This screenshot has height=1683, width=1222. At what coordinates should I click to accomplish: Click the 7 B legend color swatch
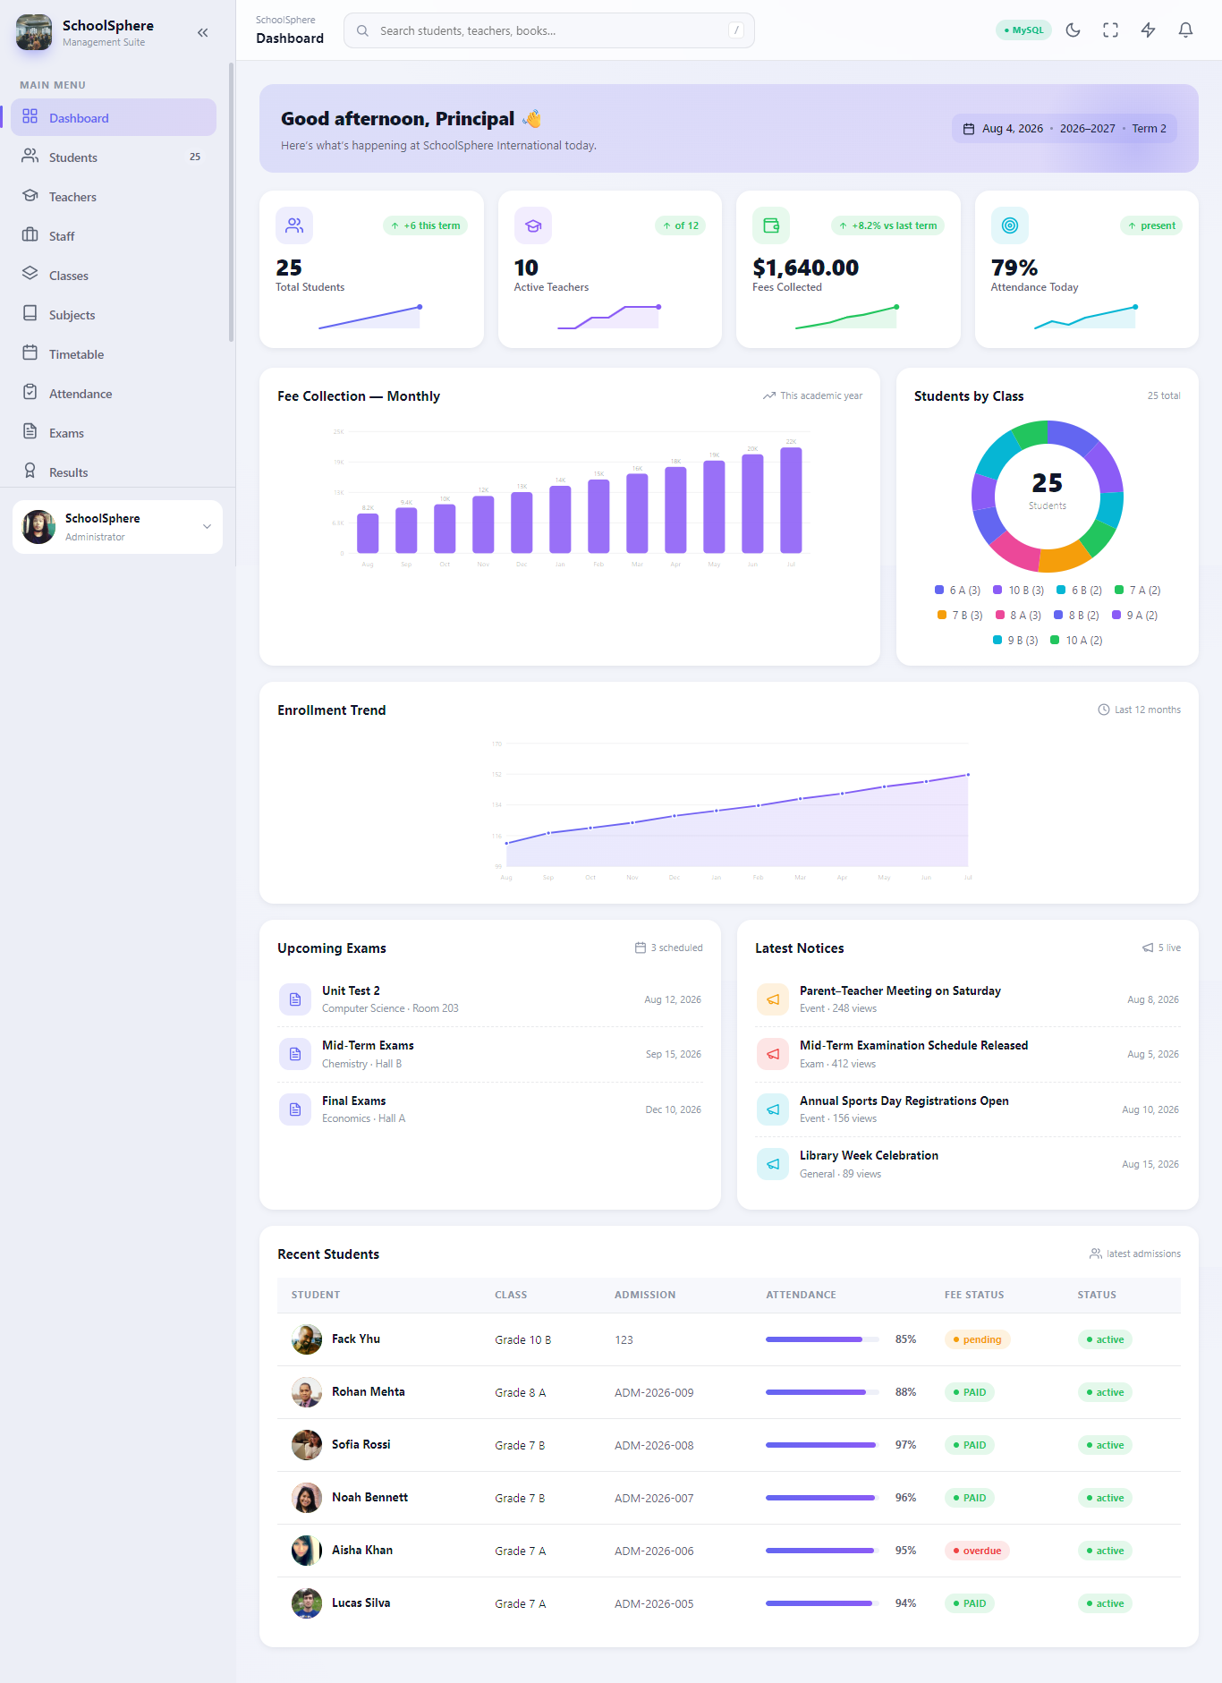(941, 615)
